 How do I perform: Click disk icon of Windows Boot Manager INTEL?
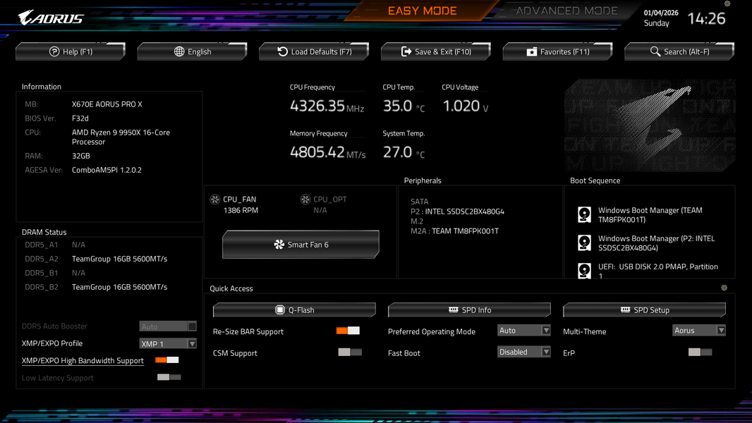click(584, 243)
